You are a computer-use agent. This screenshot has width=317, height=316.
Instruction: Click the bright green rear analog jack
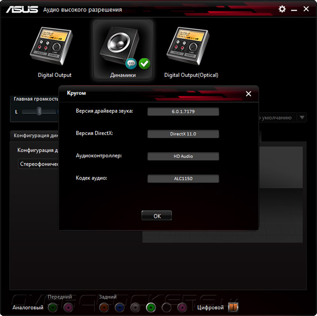151,308
